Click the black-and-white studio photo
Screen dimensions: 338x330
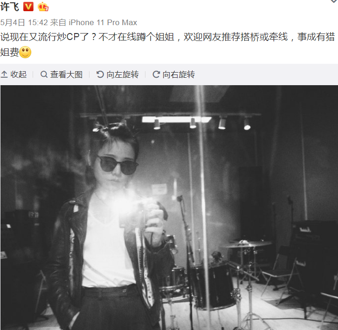[x=169, y=208]
